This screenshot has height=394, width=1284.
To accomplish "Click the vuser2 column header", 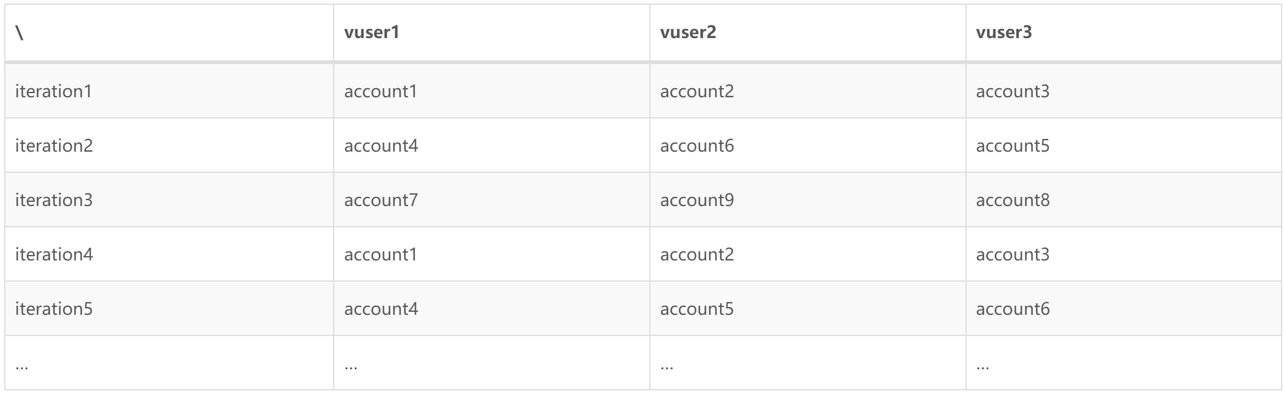I will pyautogui.click(x=688, y=33).
